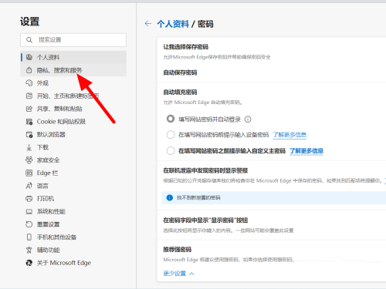Click the 下载 download arrow icon
This screenshot has height=289, width=386.
[29, 147]
